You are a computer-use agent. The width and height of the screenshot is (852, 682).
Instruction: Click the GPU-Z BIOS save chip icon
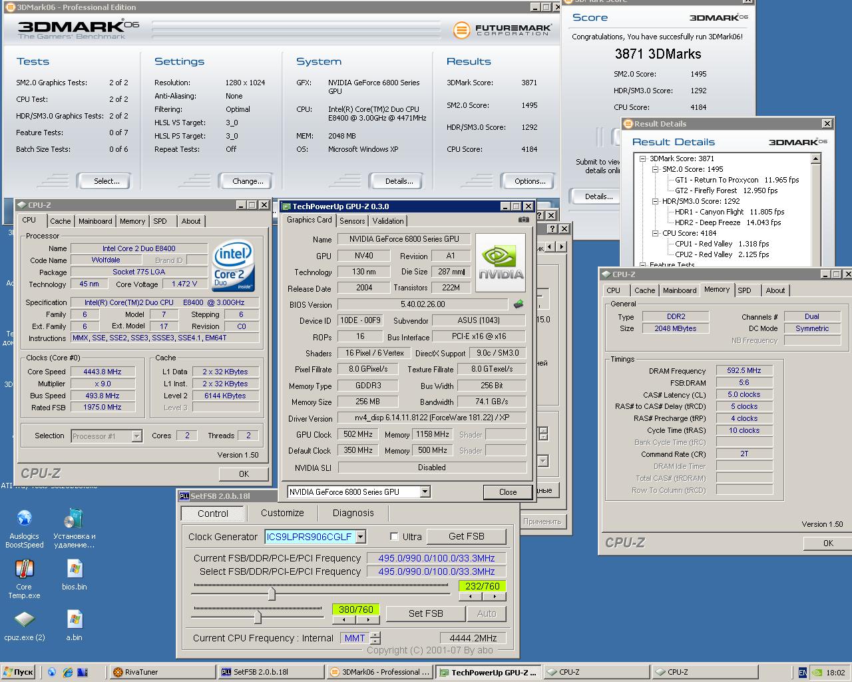pyautogui.click(x=519, y=304)
